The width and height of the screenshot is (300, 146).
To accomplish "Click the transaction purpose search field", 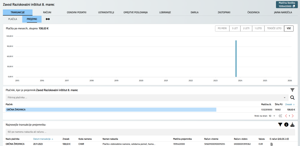I will pos(146,132).
